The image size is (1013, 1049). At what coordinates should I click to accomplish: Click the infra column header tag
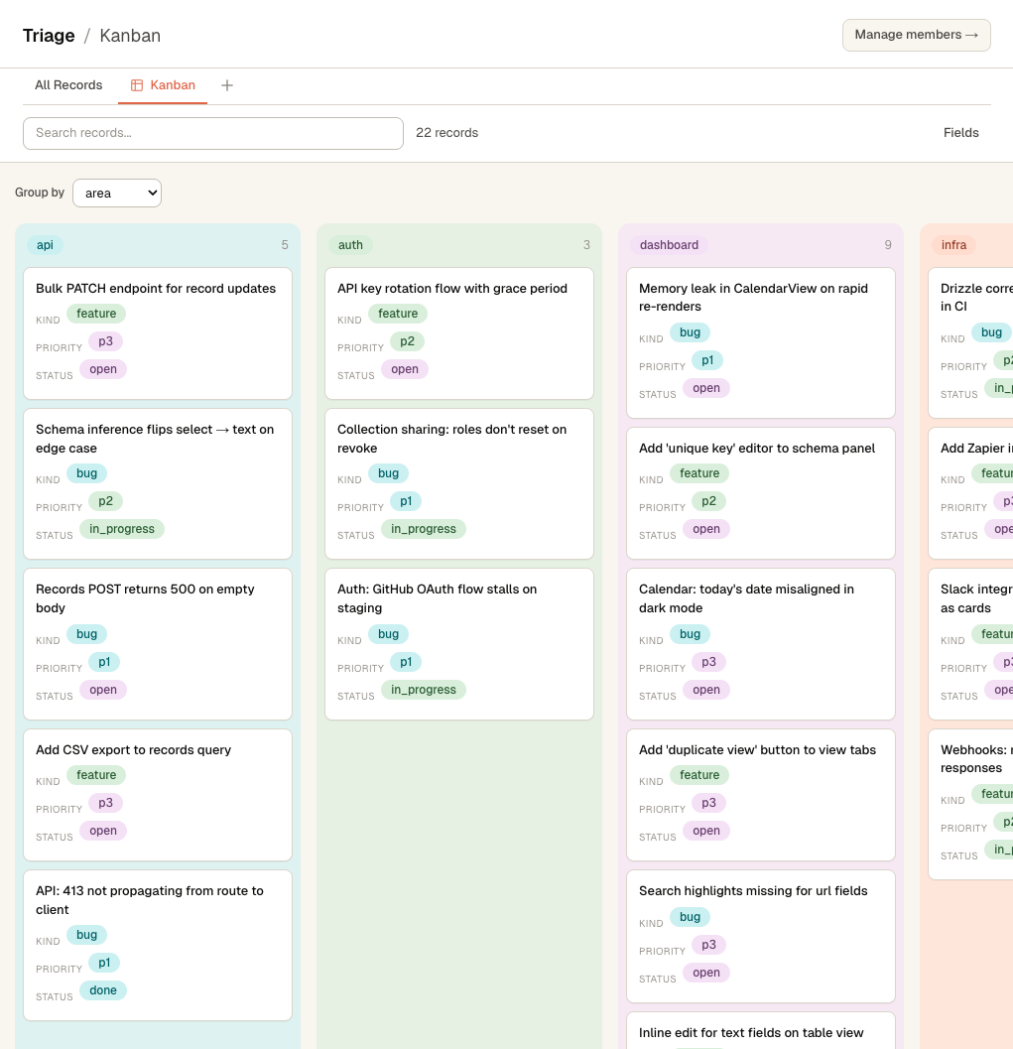click(x=953, y=245)
